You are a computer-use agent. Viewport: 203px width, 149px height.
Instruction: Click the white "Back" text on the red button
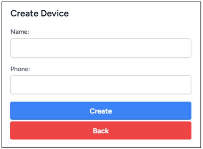[101, 131]
